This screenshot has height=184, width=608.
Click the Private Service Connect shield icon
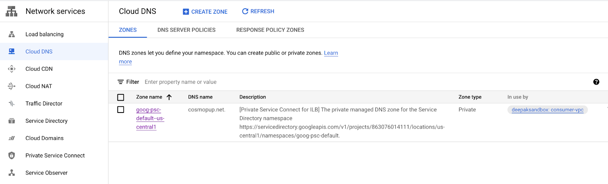(x=12, y=155)
